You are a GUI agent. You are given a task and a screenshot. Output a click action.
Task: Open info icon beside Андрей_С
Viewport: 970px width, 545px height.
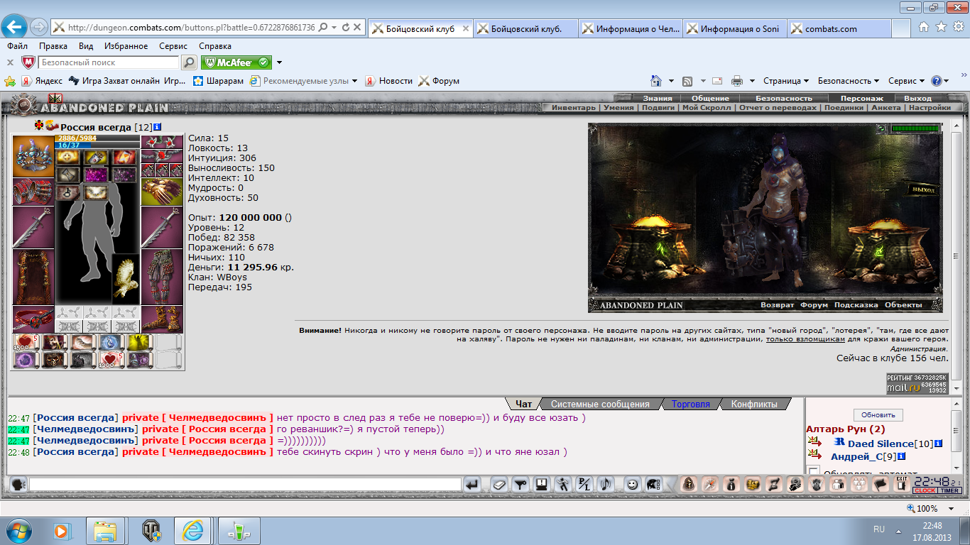coord(902,456)
